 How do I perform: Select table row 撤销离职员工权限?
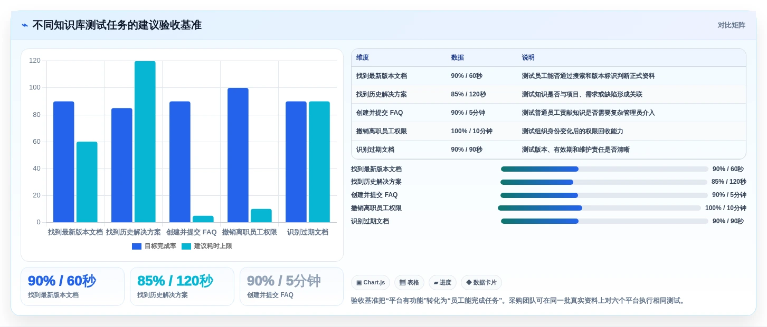click(x=548, y=131)
